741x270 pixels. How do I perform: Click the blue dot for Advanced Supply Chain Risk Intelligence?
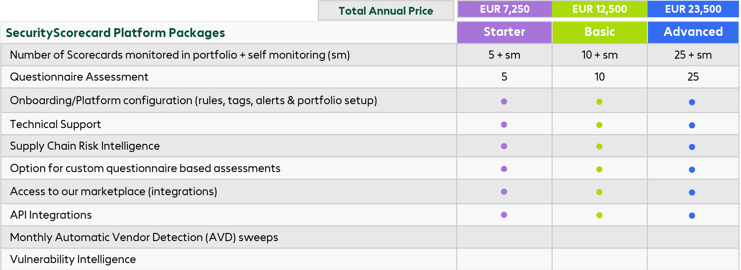(x=692, y=147)
